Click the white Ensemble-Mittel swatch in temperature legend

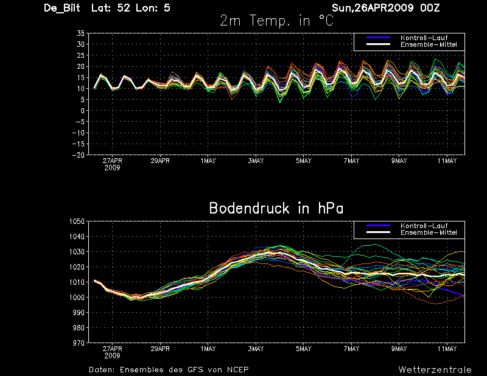pos(378,44)
